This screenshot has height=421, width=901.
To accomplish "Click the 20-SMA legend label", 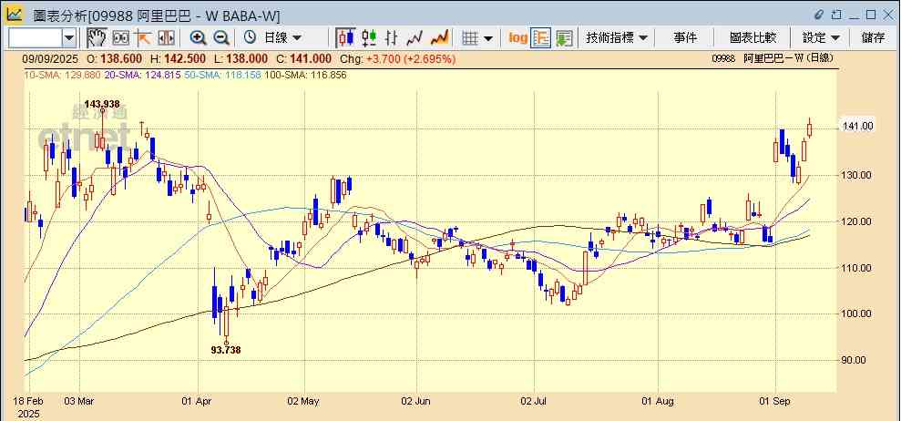I will [143, 75].
